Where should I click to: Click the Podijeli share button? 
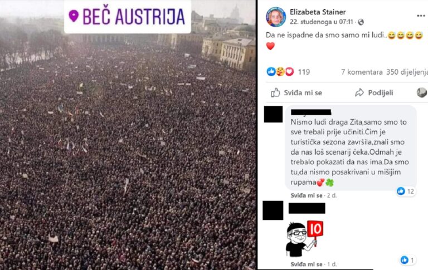click(374, 93)
